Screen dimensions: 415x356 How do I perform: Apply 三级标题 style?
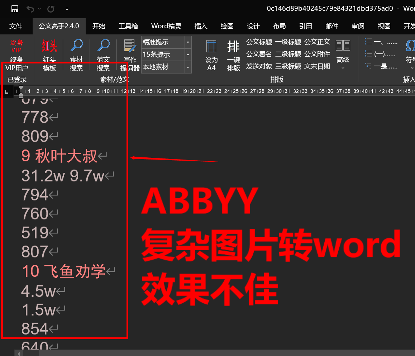288,66
